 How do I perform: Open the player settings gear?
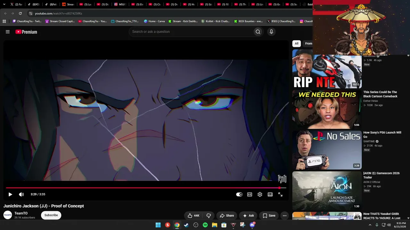[x=260, y=194]
